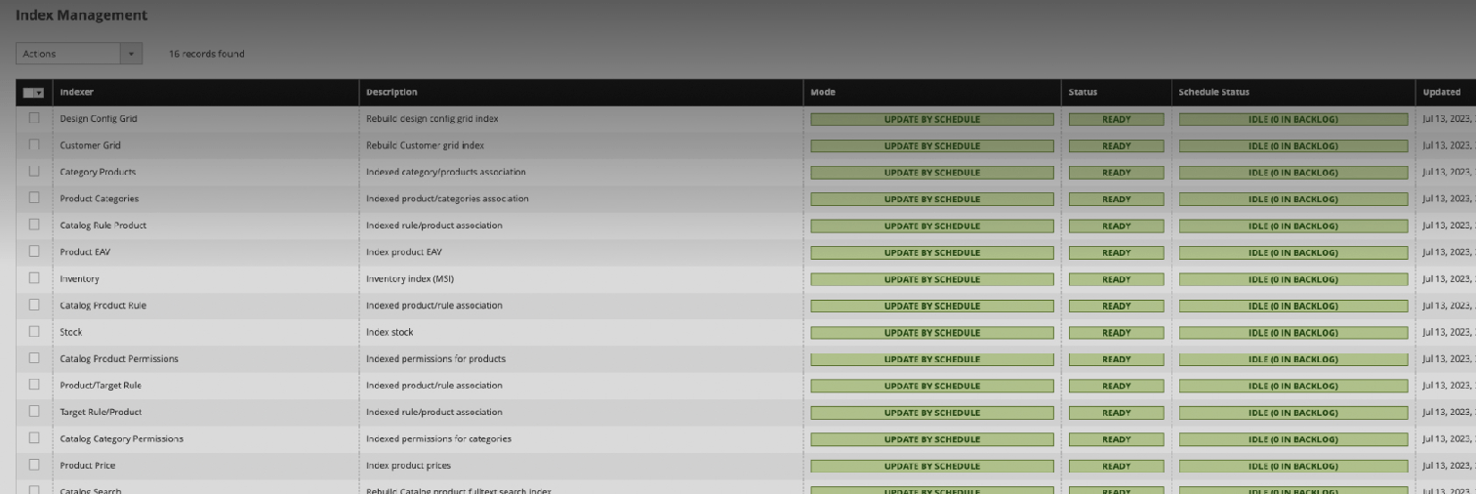Select the Product Price row checkbox
Image resolution: width=1476 pixels, height=494 pixels.
click(x=34, y=465)
